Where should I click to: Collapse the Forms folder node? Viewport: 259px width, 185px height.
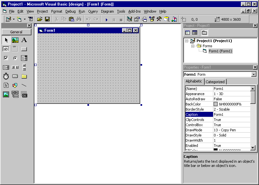(x=193, y=46)
